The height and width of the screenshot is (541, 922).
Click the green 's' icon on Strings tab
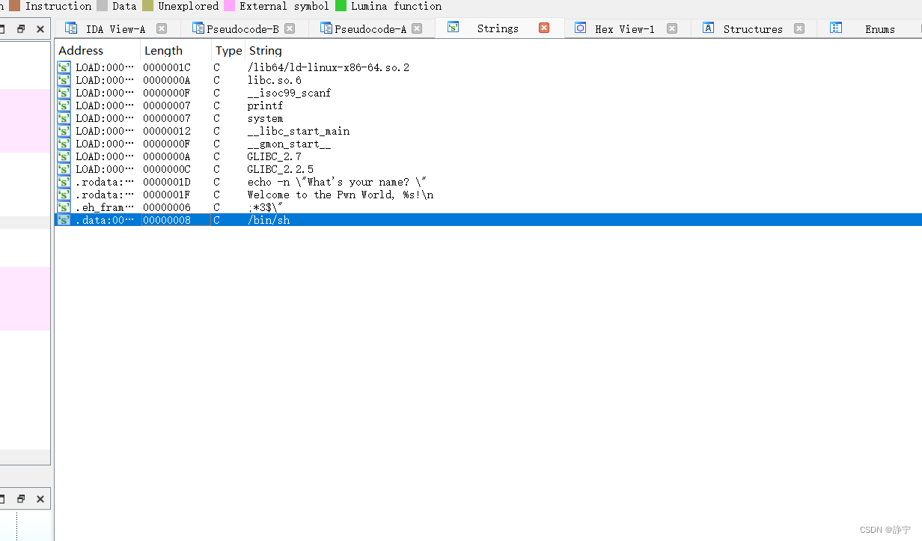(x=453, y=28)
